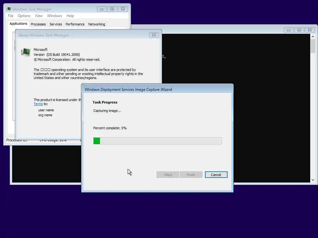
Task: Close the console window
Action: click(x=310, y=30)
